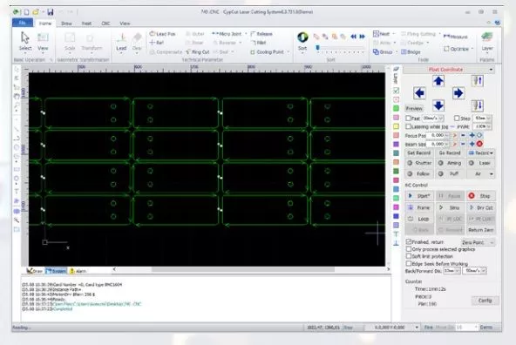The width and height of the screenshot is (516, 345).
Task: Jog the laser head up arrow
Action: (x=438, y=81)
